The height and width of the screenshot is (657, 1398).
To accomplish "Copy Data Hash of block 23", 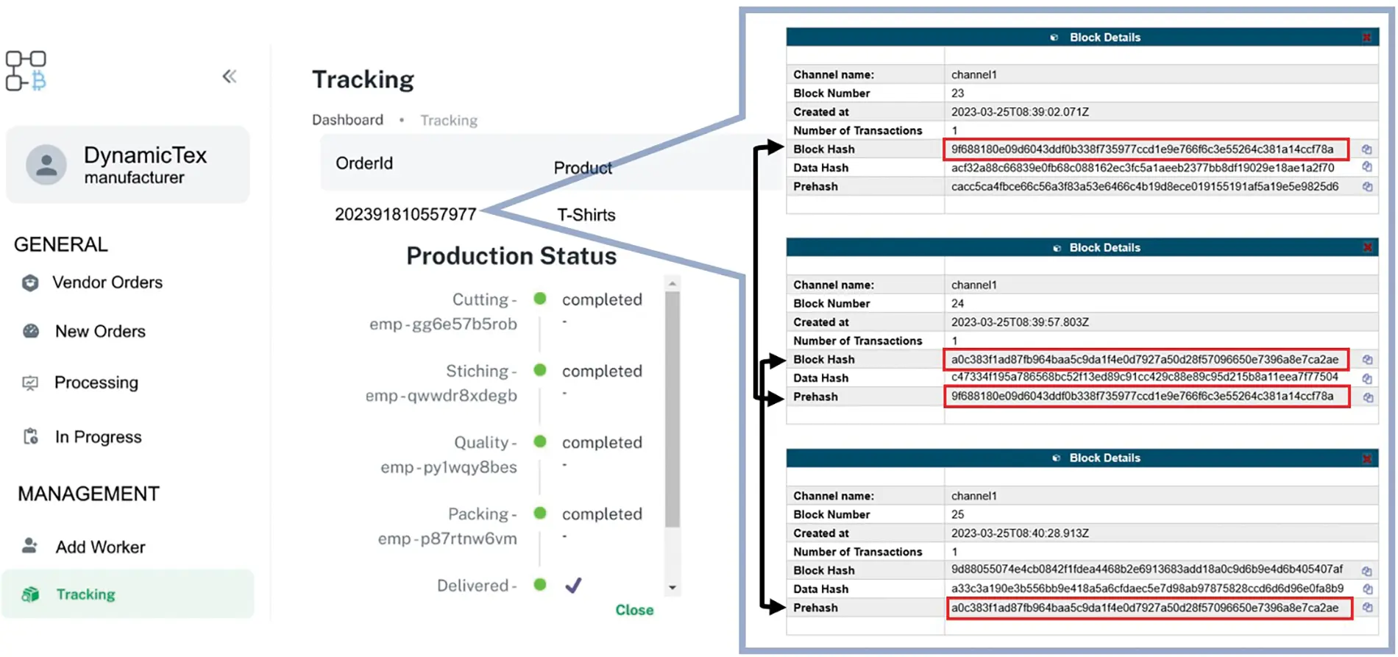I will click(x=1366, y=167).
